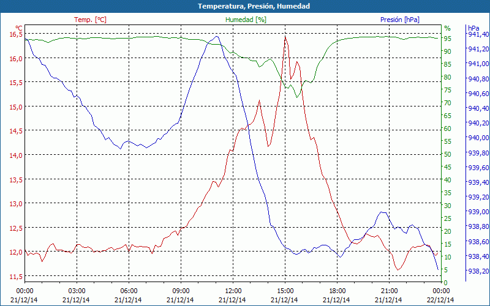Screen dimensions: 490x306
Task: Click the '09:00' time axis label
Action: [181, 291]
